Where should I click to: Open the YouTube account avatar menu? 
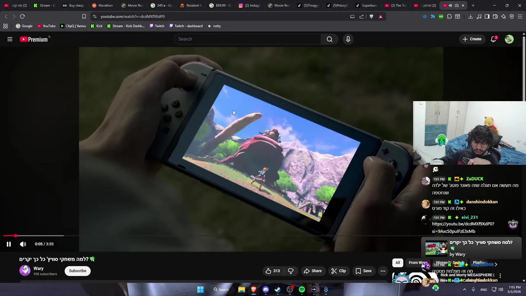(x=509, y=39)
